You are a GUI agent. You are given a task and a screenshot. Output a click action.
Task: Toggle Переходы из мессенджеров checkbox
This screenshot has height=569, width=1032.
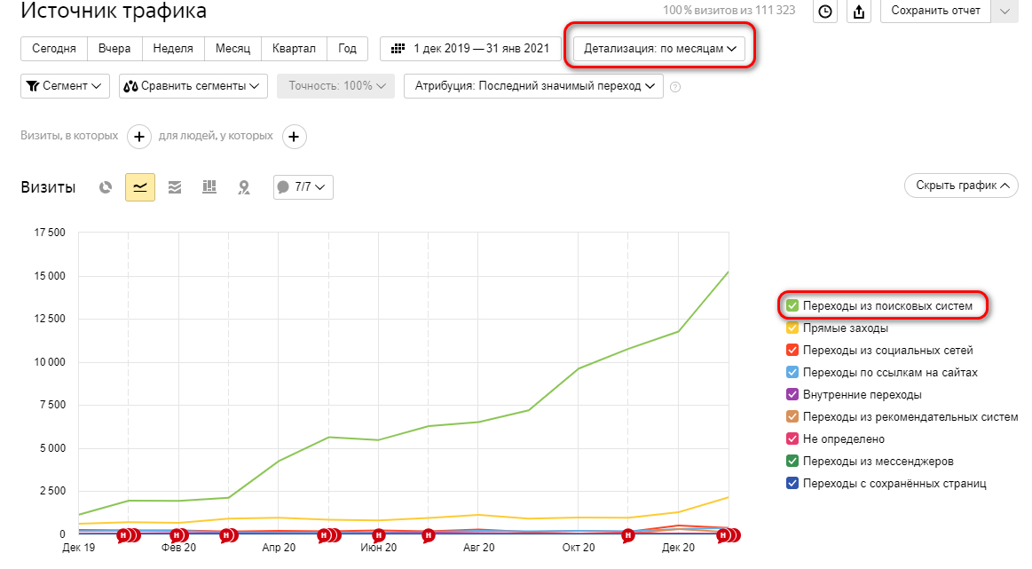(x=792, y=461)
